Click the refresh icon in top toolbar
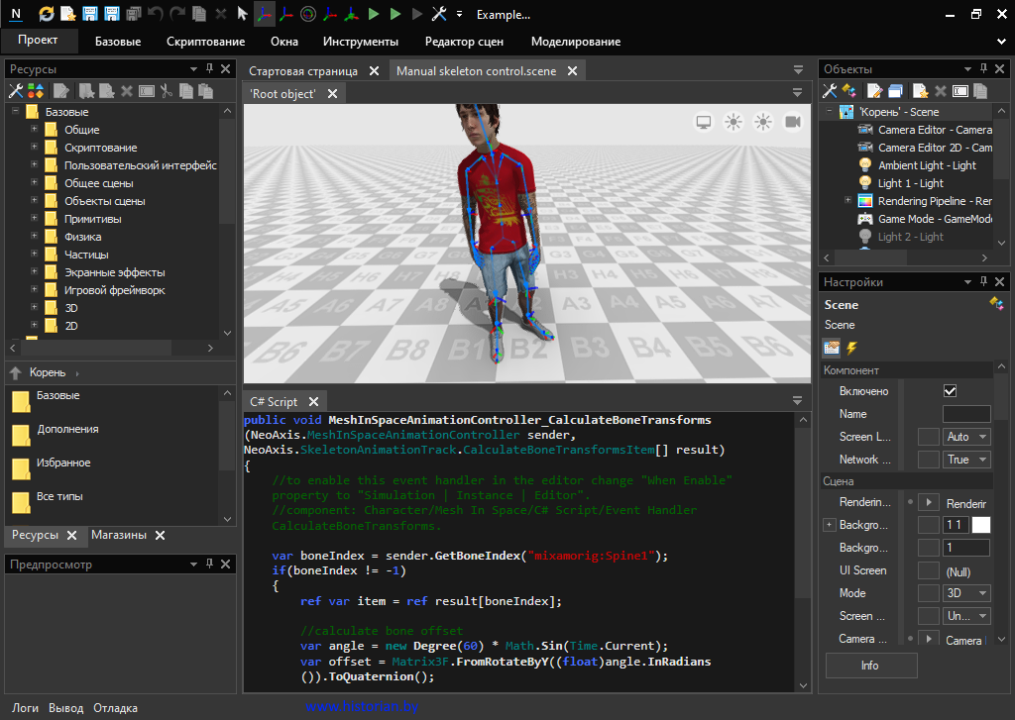The height and width of the screenshot is (720, 1015). click(47, 14)
